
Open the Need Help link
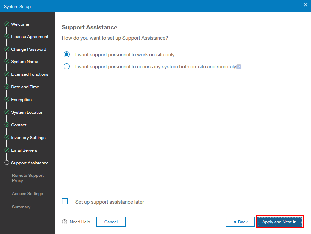click(x=80, y=222)
